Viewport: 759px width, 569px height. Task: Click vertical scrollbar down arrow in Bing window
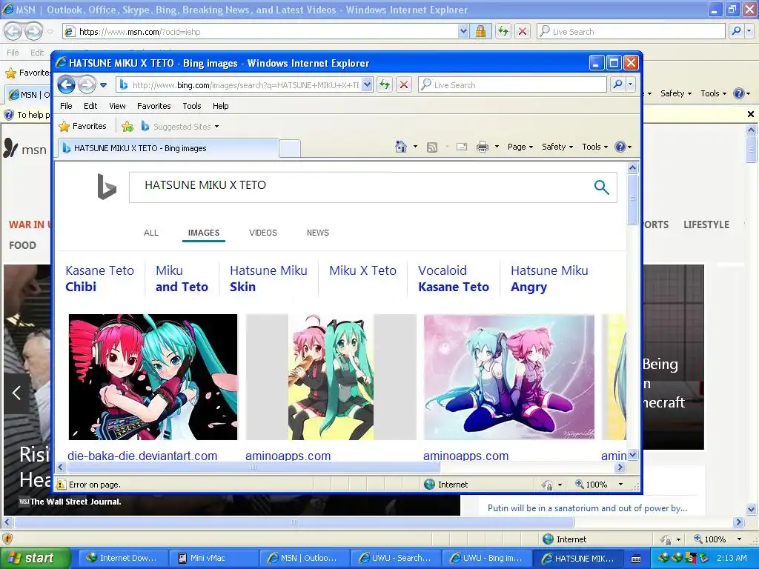click(x=633, y=455)
